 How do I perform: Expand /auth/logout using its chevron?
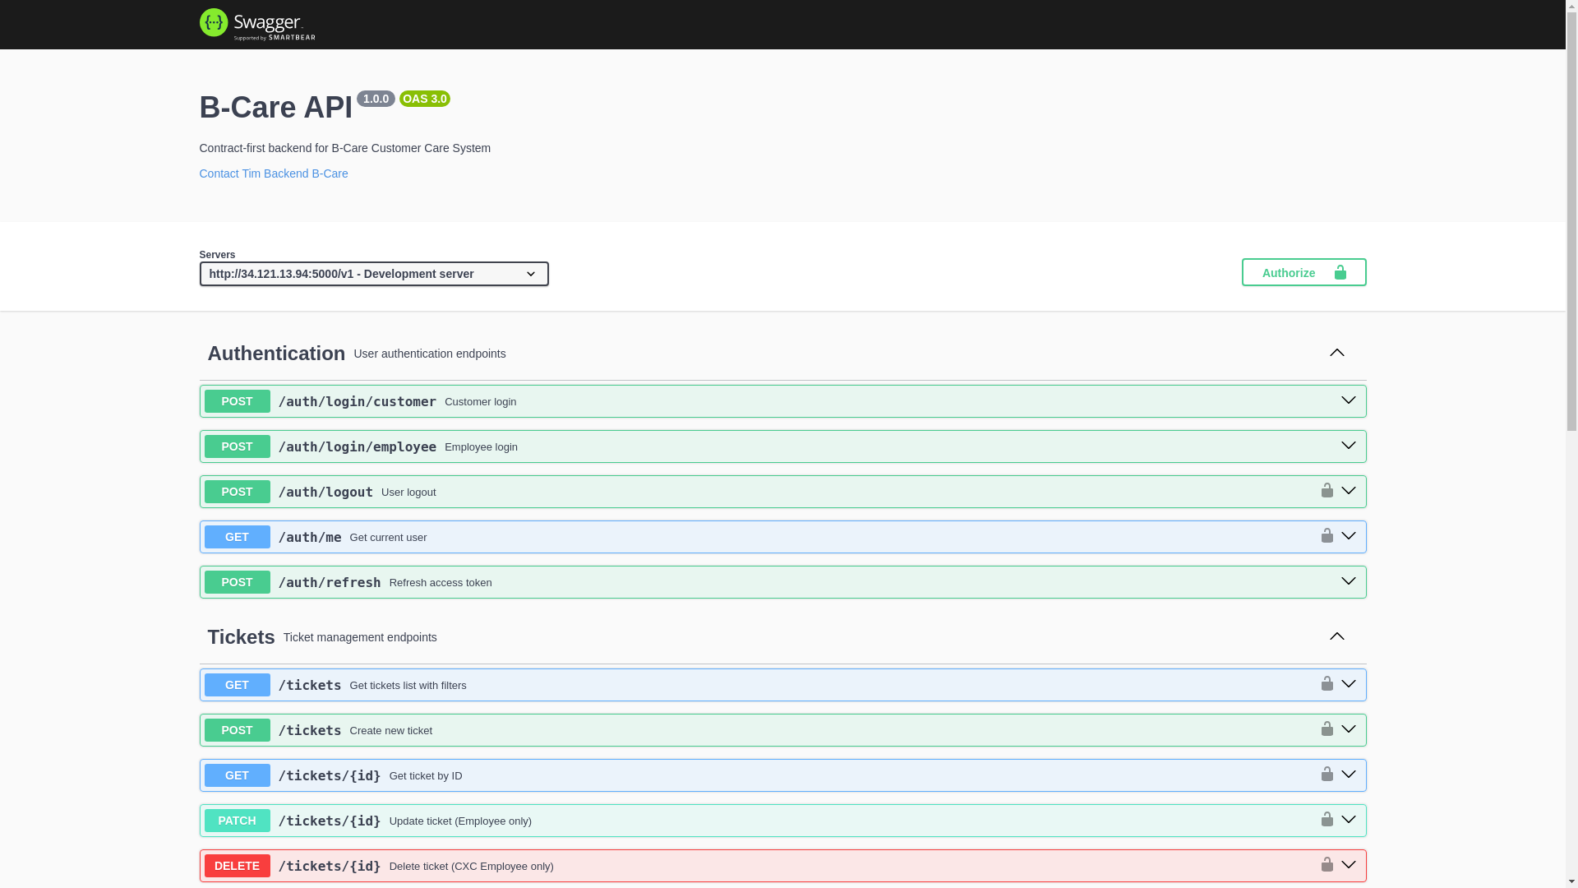pyautogui.click(x=1349, y=491)
